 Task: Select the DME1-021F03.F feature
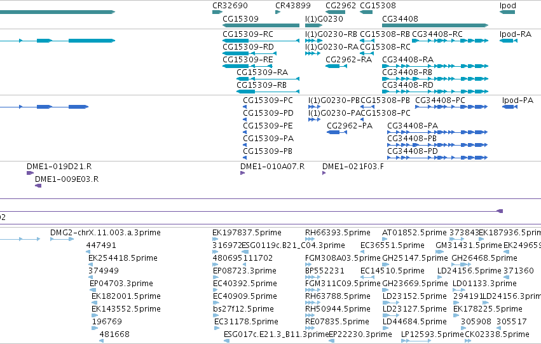[x=324, y=173]
